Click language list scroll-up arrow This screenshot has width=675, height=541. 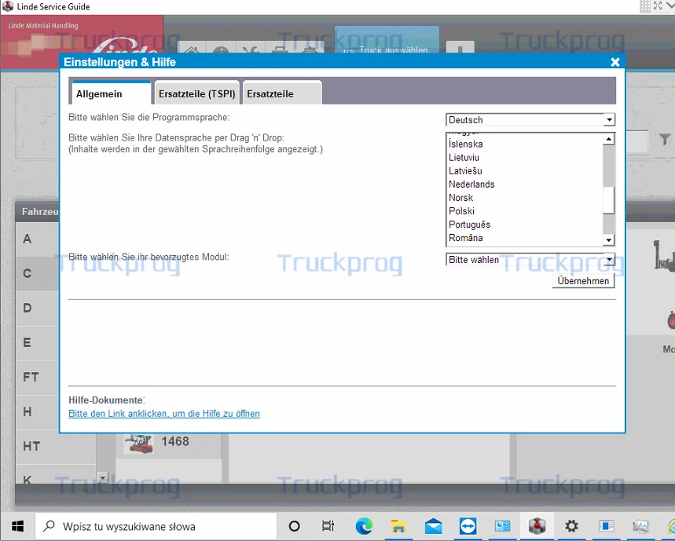tap(609, 139)
